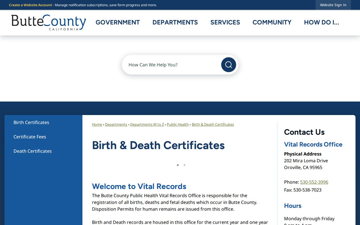Image resolution: width=360 pixels, height=225 pixels.
Task: Open the Government menu
Action: [x=118, y=22]
